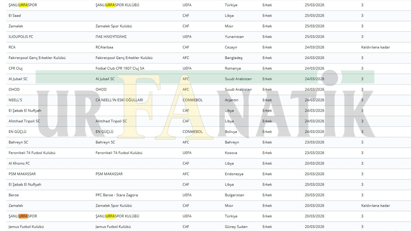Click Libya in the Alittihad Tripoli SC row
Image resolution: width=411 pixels, height=231 pixels.
click(x=229, y=121)
